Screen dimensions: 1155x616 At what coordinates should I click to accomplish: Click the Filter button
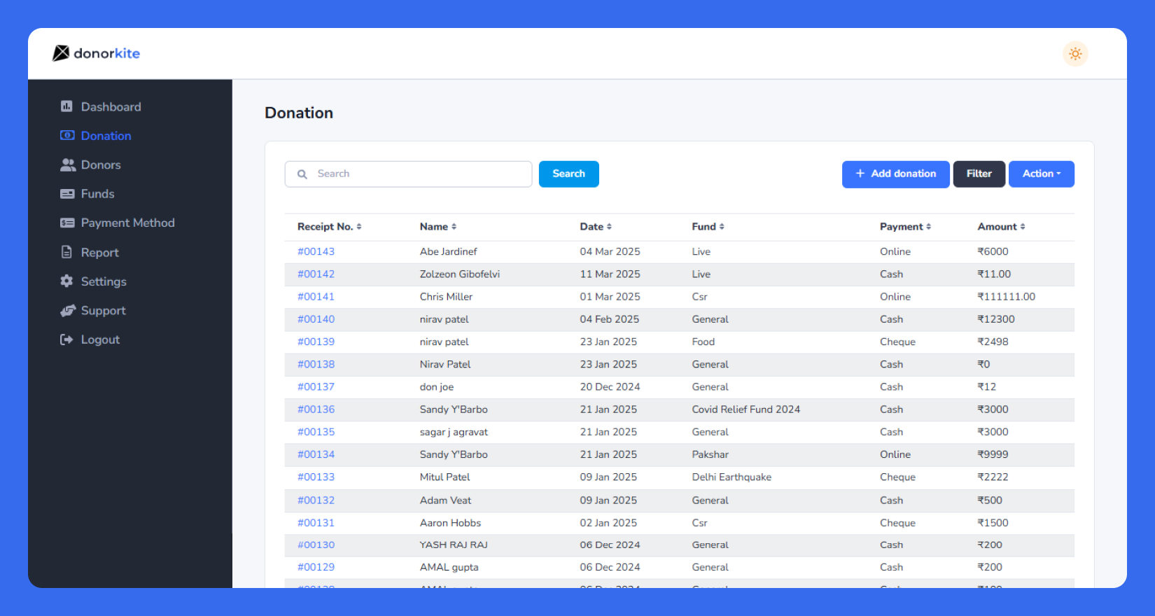[979, 174]
